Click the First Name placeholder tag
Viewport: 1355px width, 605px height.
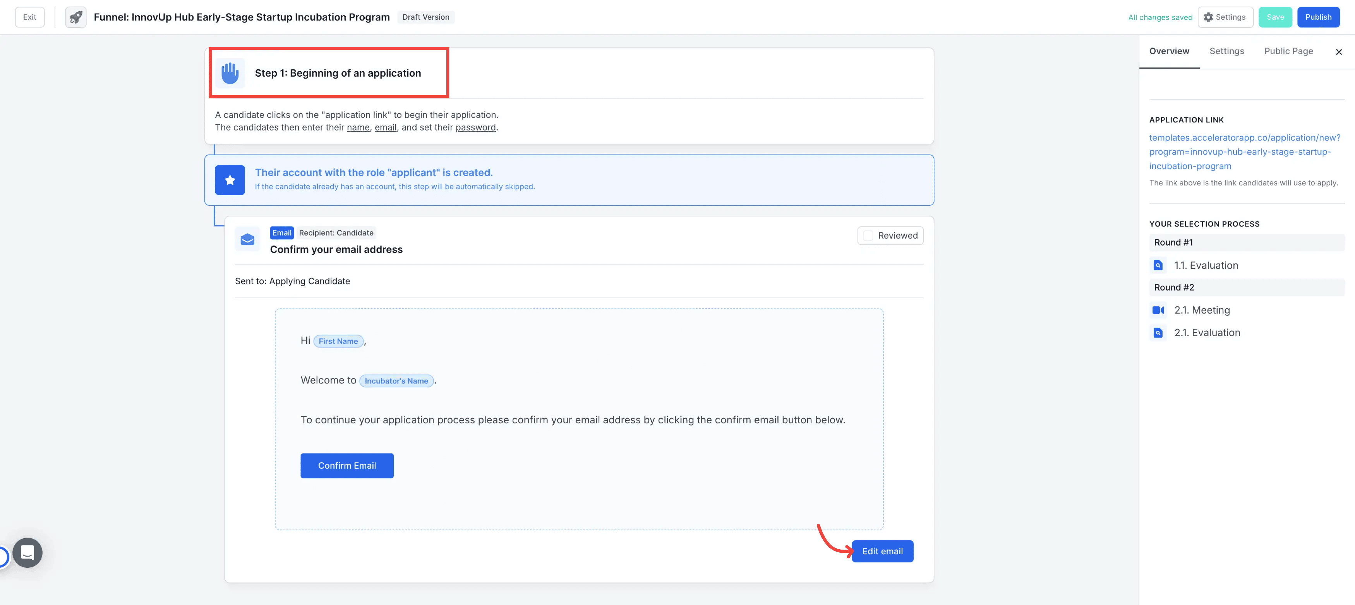(x=338, y=341)
